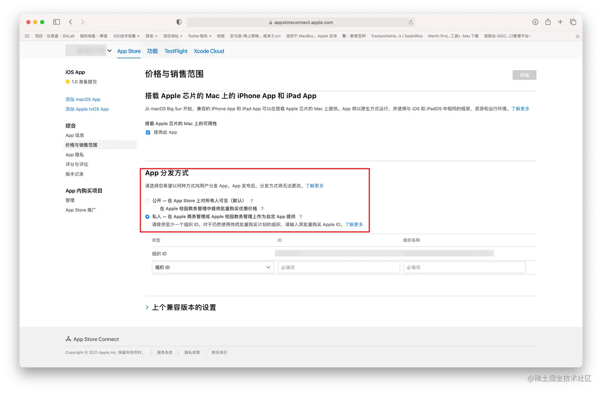Open the privacy report shield icon
Screen dimensions: 602x393
(x=179, y=22)
